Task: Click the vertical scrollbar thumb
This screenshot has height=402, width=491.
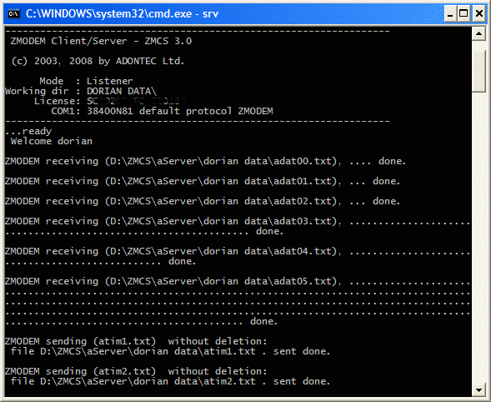Action: pos(478,72)
